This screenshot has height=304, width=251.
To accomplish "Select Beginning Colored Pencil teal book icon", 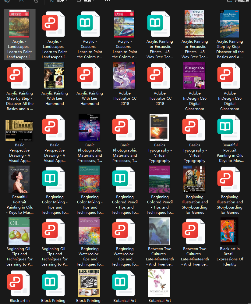I will [124, 179].
